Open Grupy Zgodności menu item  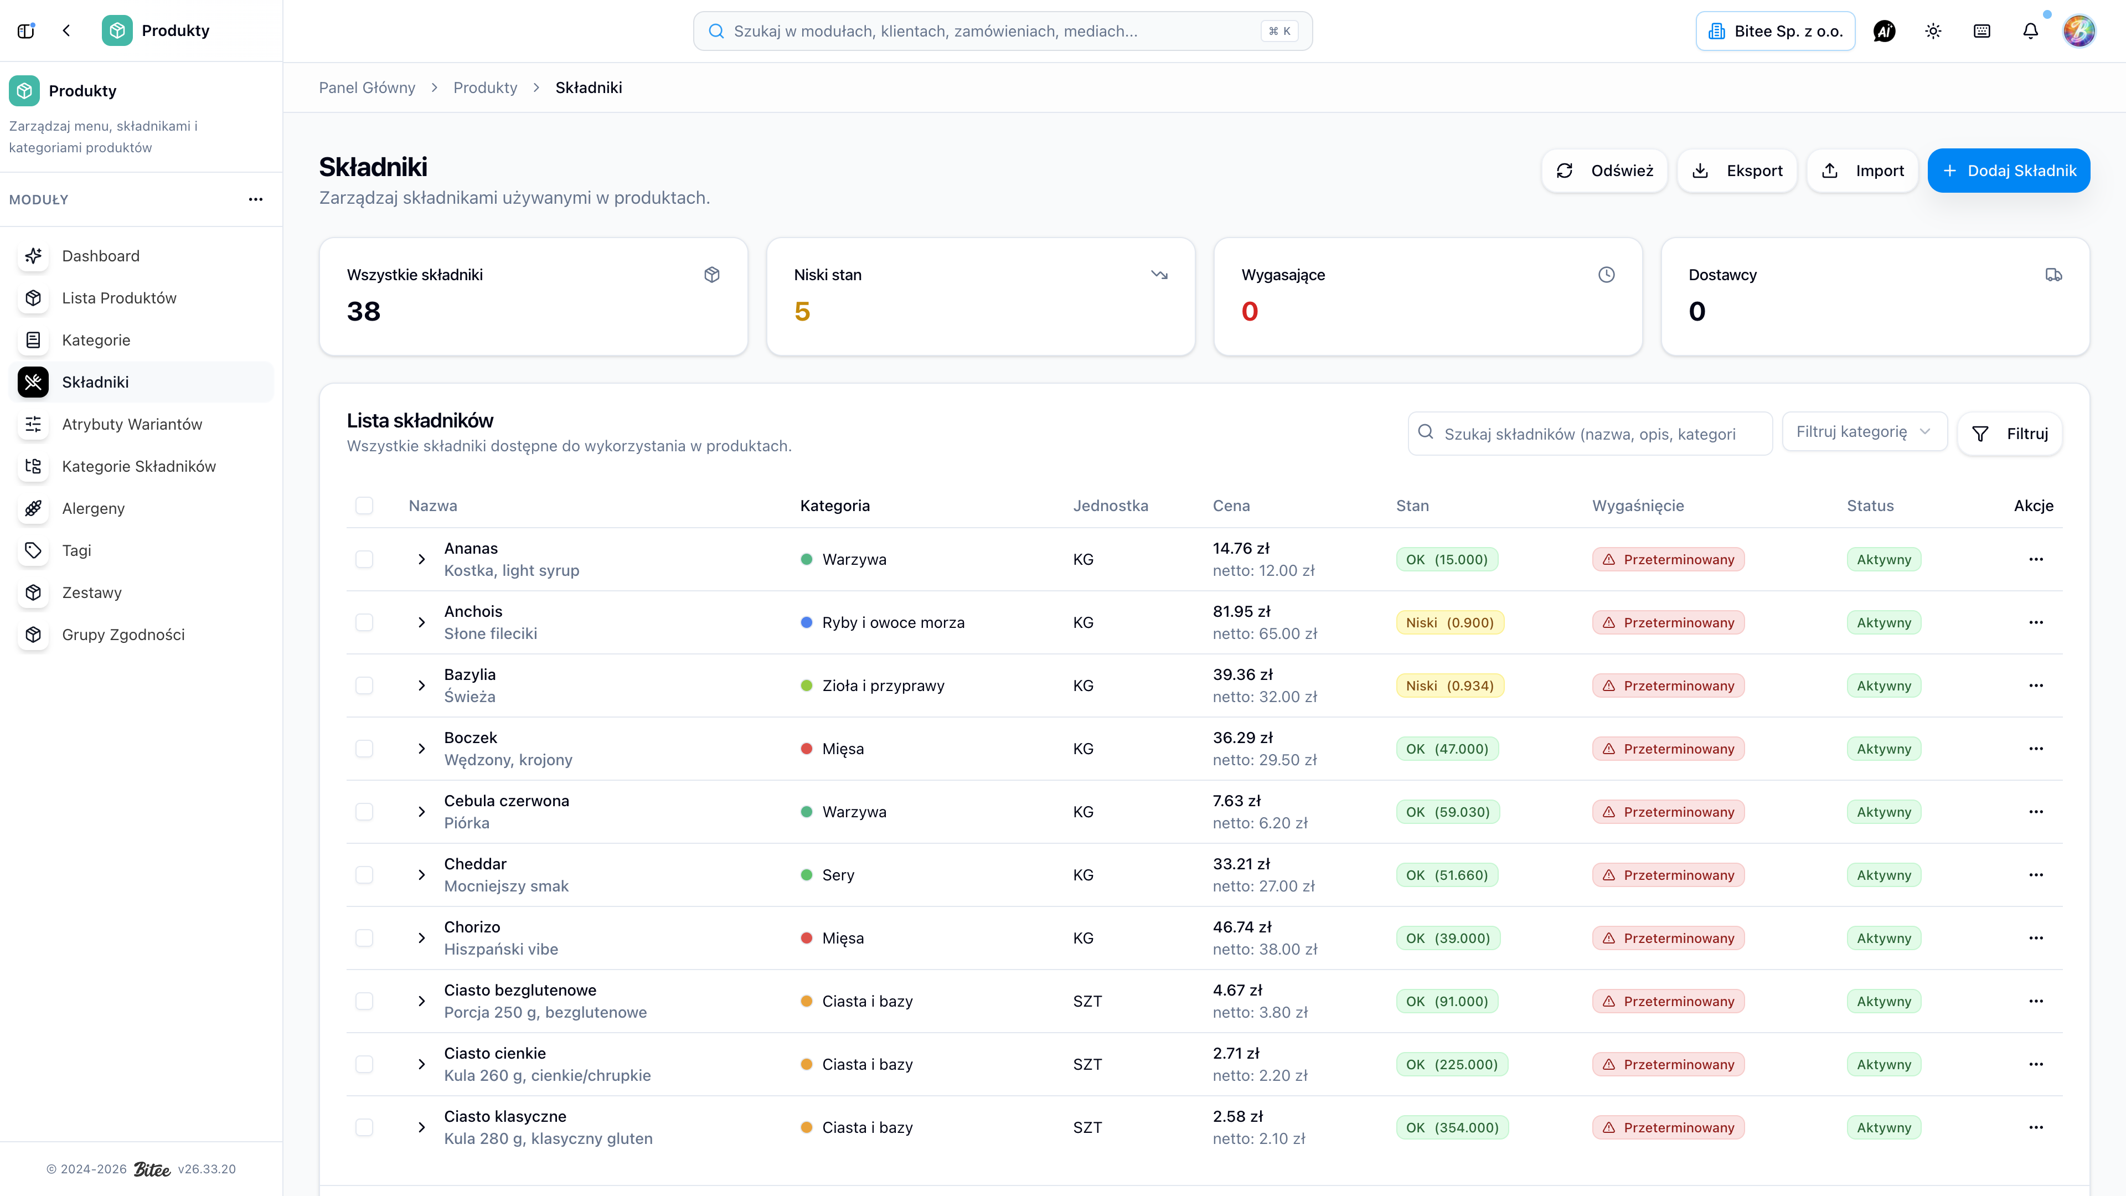141,635
